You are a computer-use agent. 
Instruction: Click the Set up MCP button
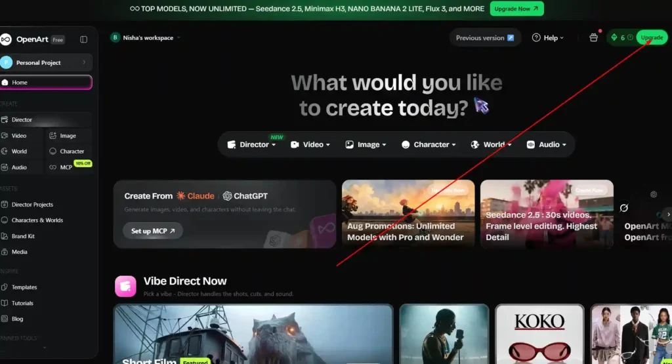click(152, 231)
